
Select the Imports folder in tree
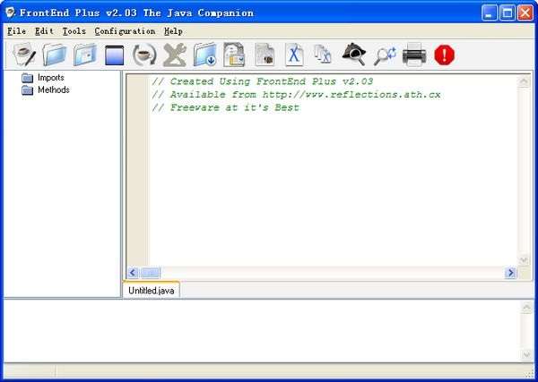coord(43,78)
